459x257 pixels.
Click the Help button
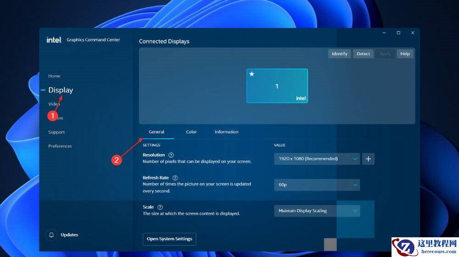405,54
